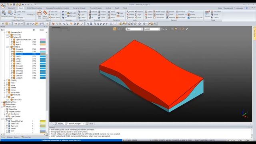Open the mesh Options icon

pyautogui.click(x=207, y=14)
